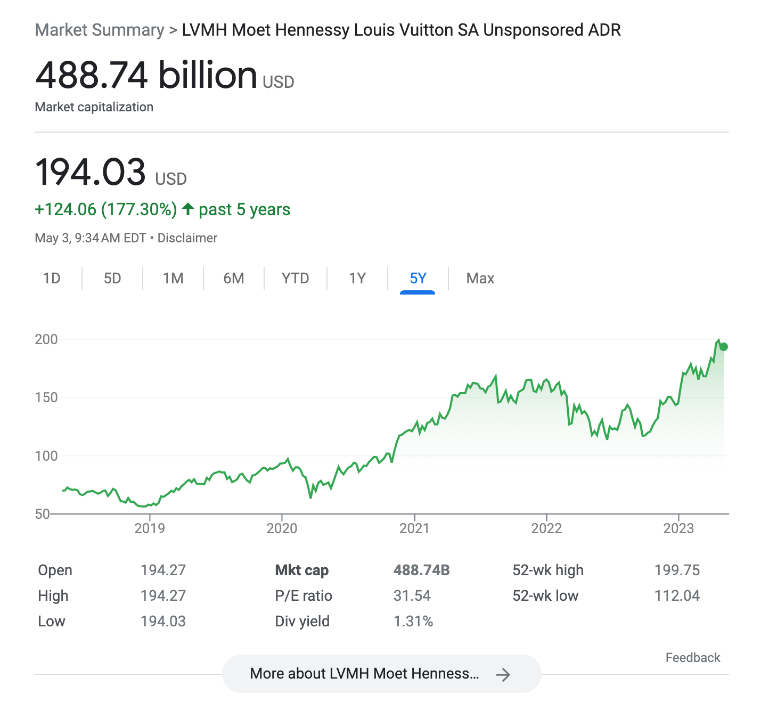Click the 488.74 billion headline figure
769x702 pixels.
(146, 75)
